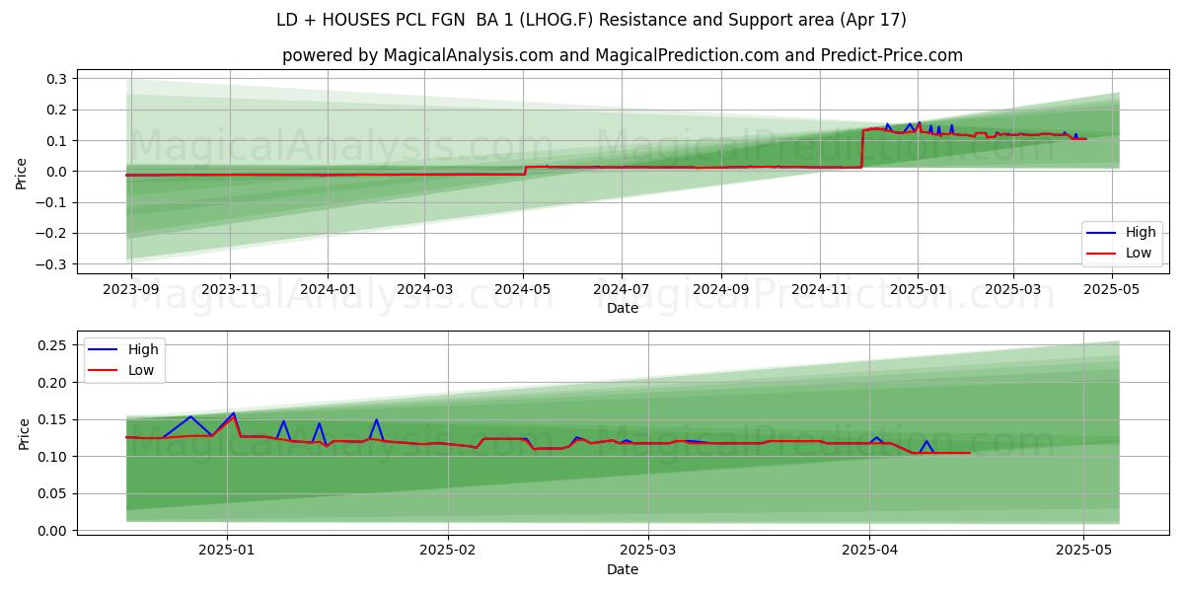Viewport: 1184px width, 592px height.
Task: Click the '2024-05' date tick on the top chart
Action: click(523, 288)
